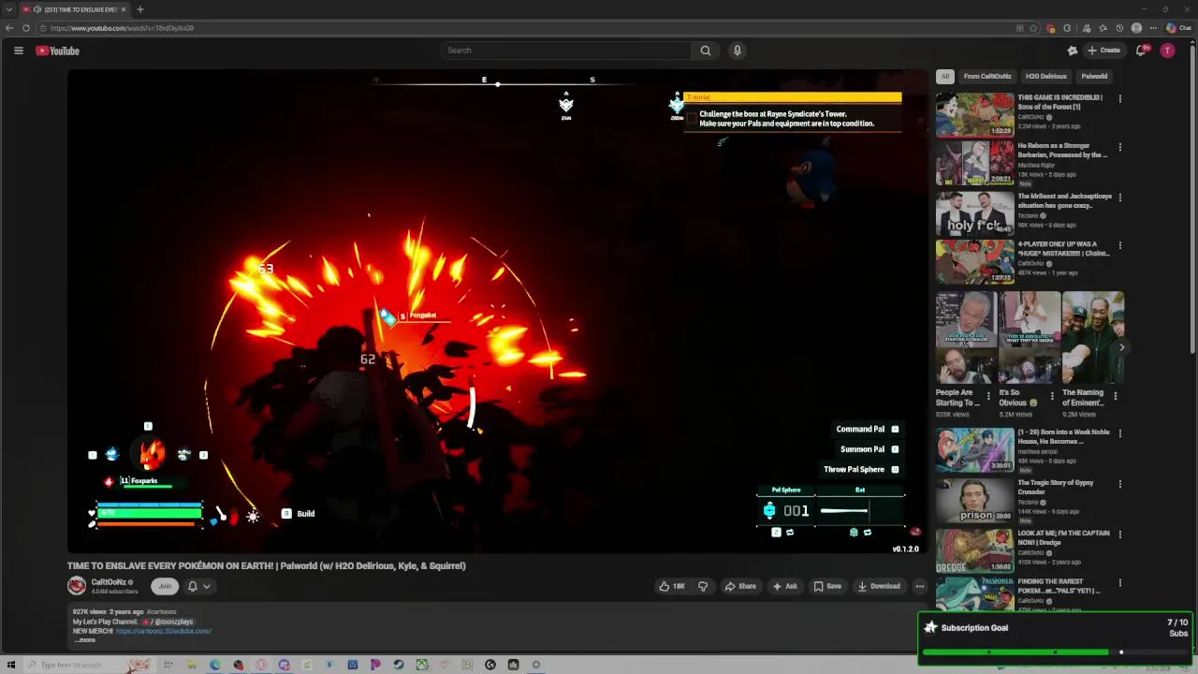Image resolution: width=1198 pixels, height=674 pixels.
Task: Click the search magnifier button
Action: click(706, 51)
